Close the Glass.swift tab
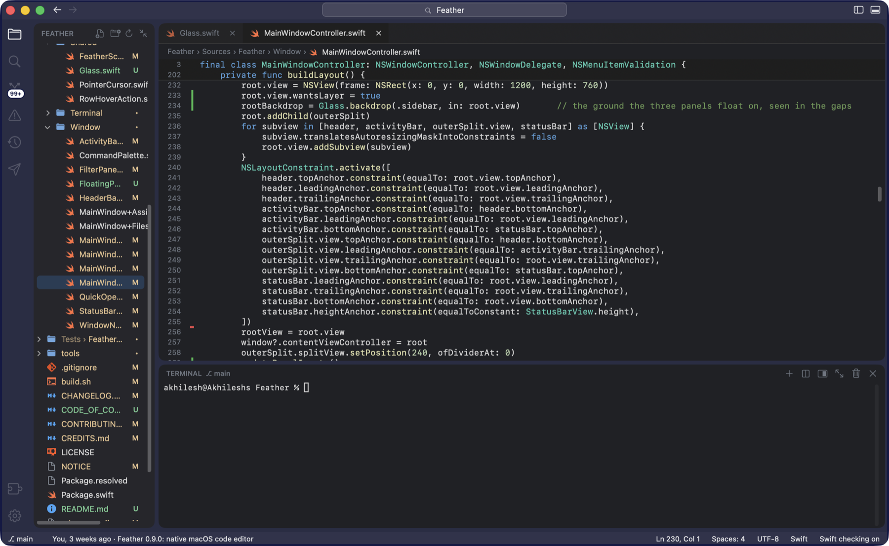This screenshot has height=546, width=889. click(232, 33)
